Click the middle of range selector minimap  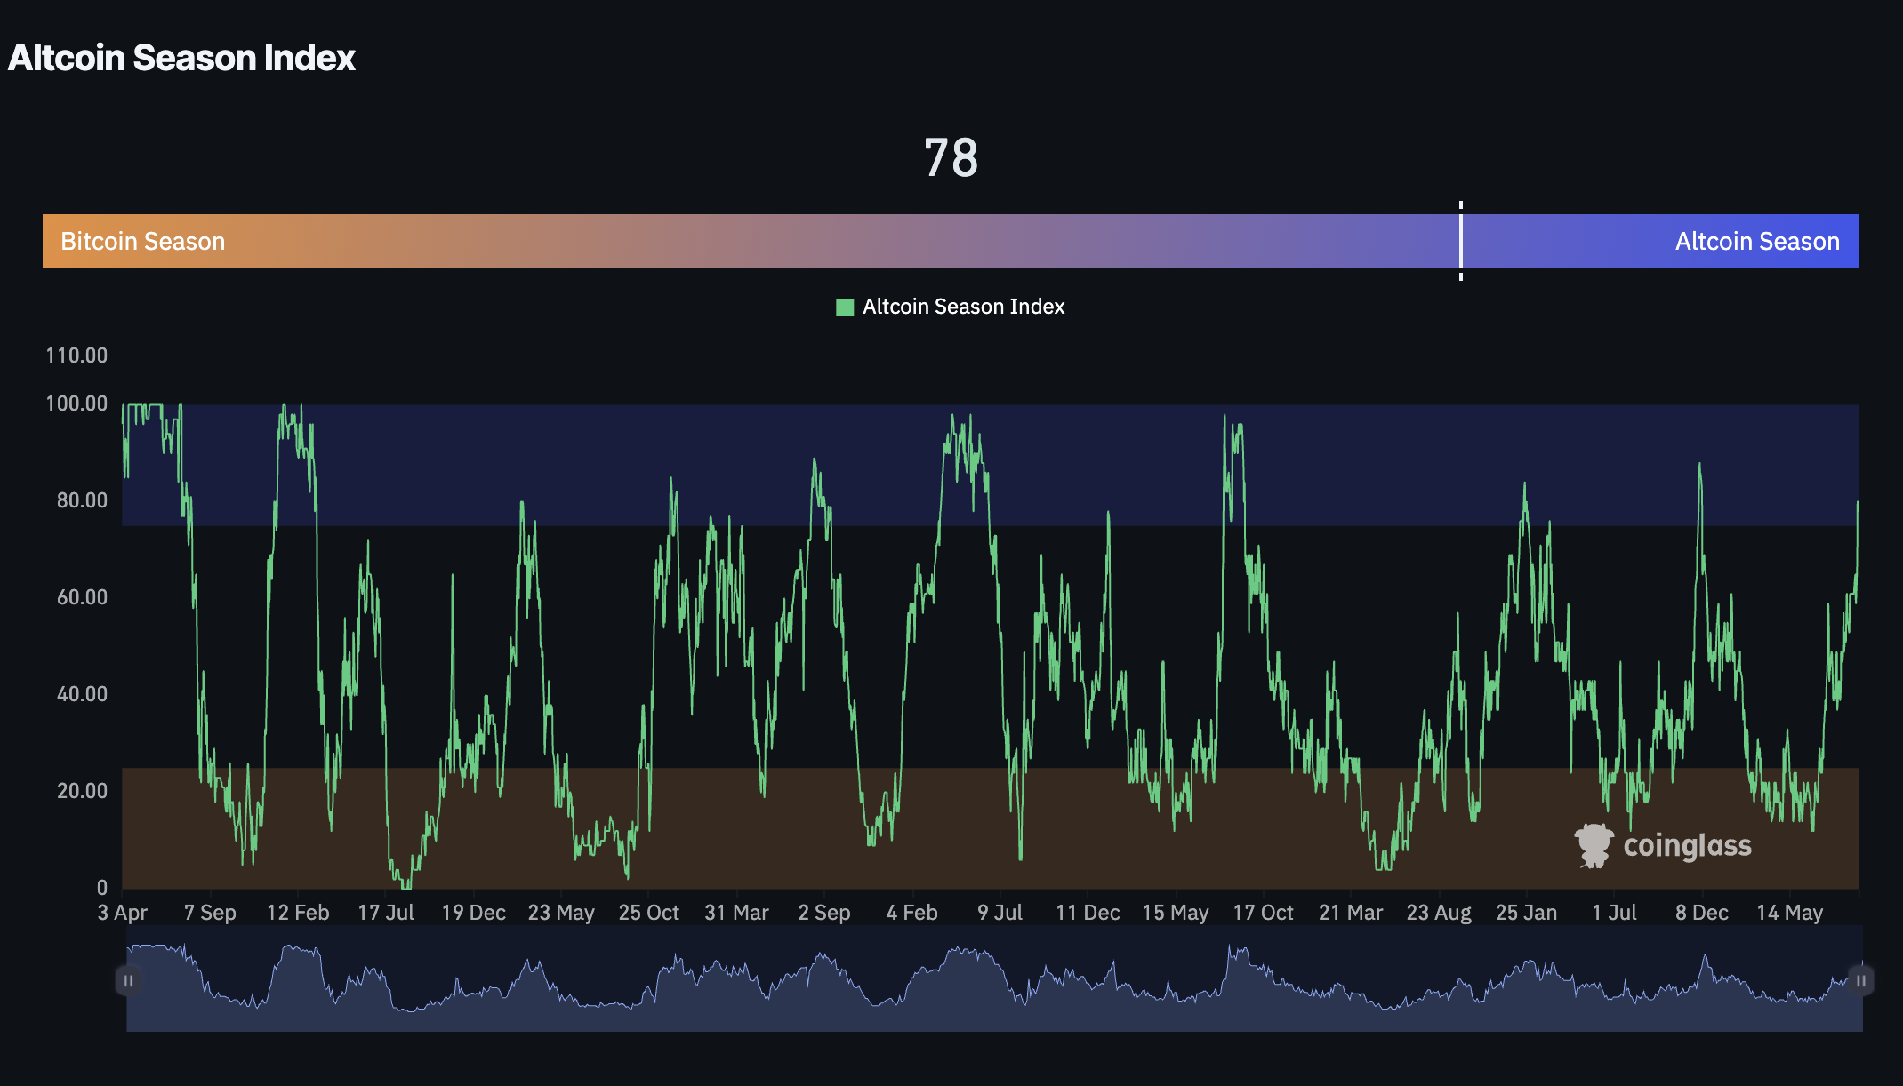coord(994,980)
